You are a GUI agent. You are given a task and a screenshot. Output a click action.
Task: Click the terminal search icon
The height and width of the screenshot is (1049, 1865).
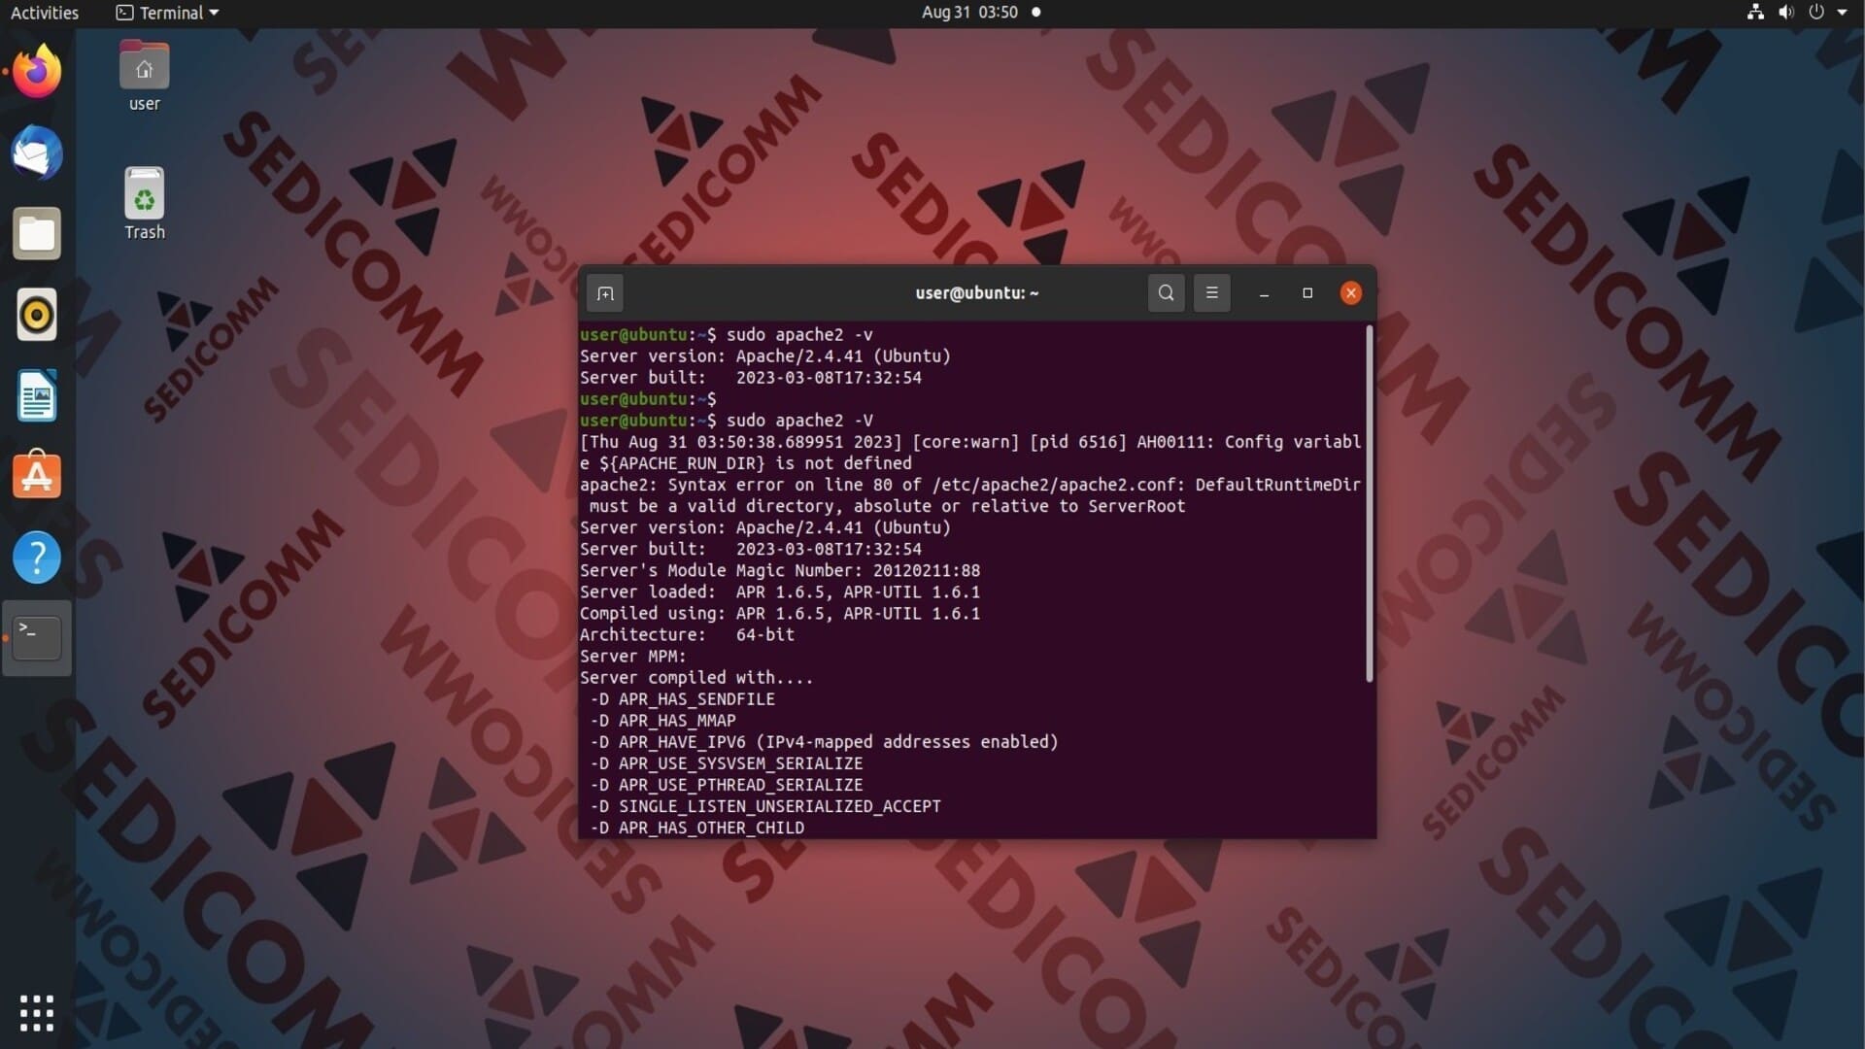pyautogui.click(x=1166, y=292)
